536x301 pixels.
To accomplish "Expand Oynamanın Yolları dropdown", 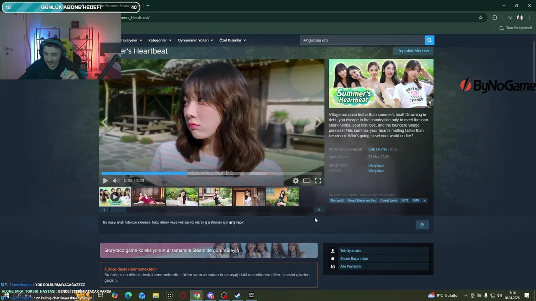I will (x=196, y=40).
